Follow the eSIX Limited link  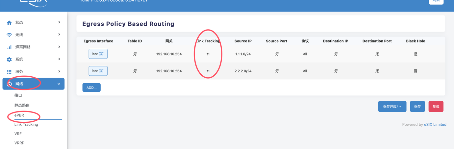[x=435, y=125]
